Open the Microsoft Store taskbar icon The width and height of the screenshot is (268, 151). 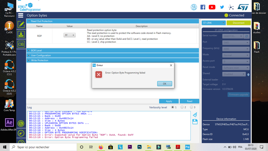(x=111, y=147)
